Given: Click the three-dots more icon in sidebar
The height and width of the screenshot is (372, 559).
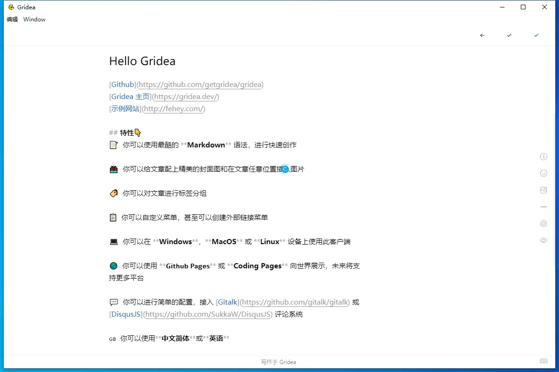Looking at the screenshot, I should (543, 207).
